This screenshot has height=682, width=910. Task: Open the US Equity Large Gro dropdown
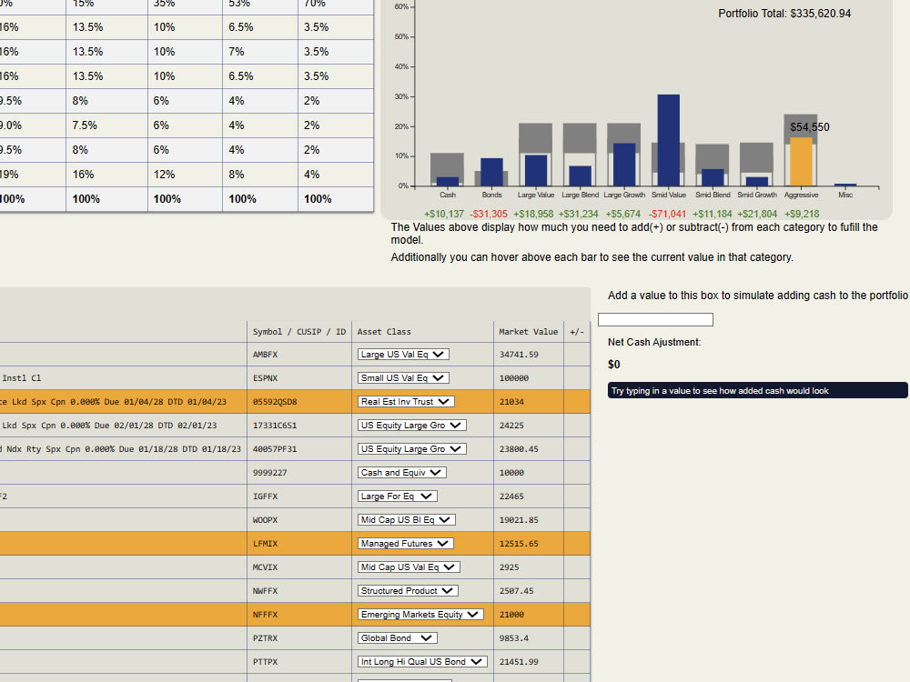click(x=409, y=425)
